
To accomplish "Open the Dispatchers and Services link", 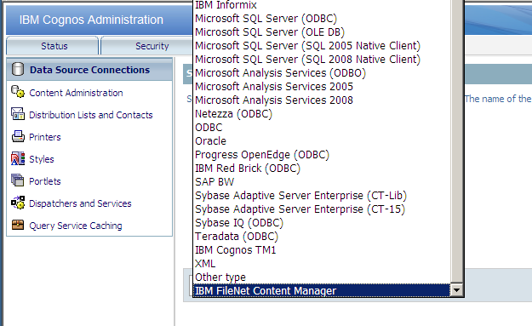I will [80, 203].
